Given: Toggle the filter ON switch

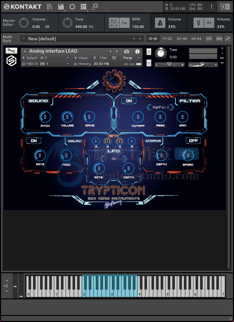Looking at the screenshot, I should (x=129, y=101).
